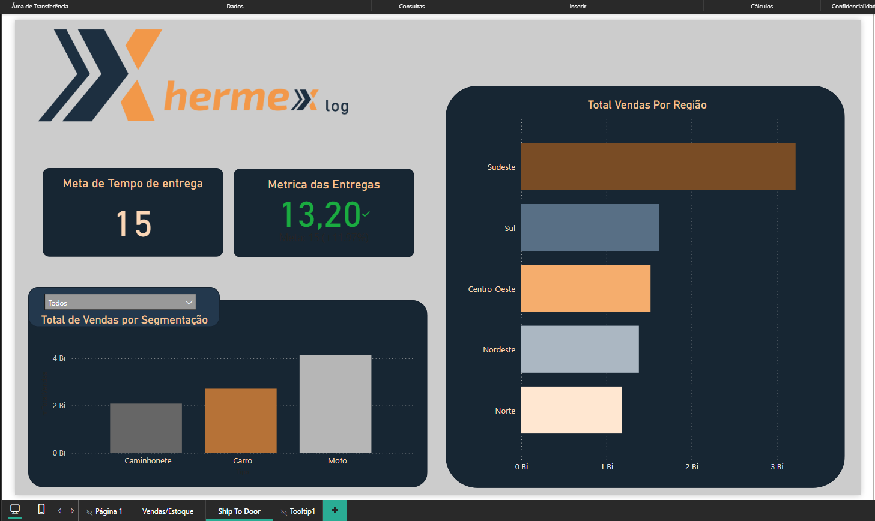This screenshot has height=521, width=875.
Task: Click the Metrica das Entregas title
Action: tap(324, 185)
